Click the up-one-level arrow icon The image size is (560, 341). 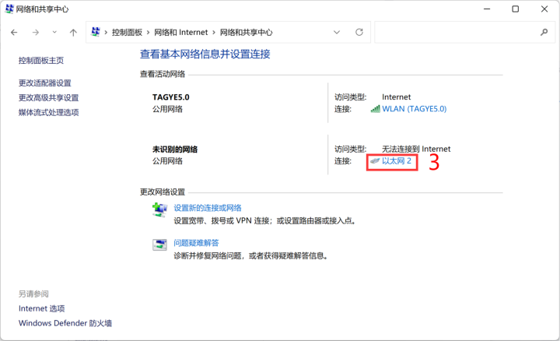[73, 33]
